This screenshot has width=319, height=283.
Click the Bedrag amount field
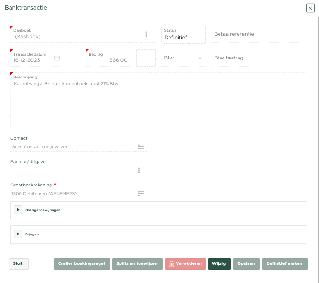tap(108, 58)
